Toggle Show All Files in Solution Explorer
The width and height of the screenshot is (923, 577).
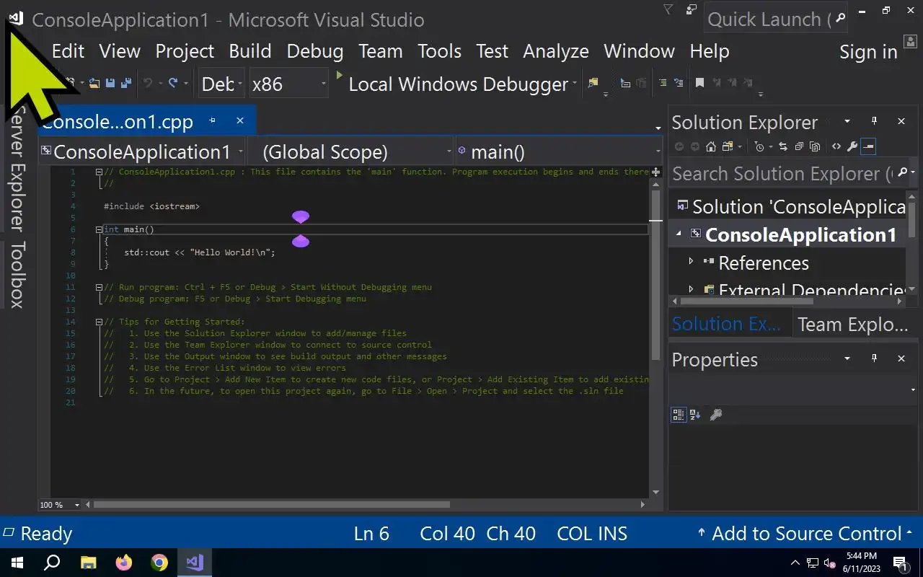point(815,146)
